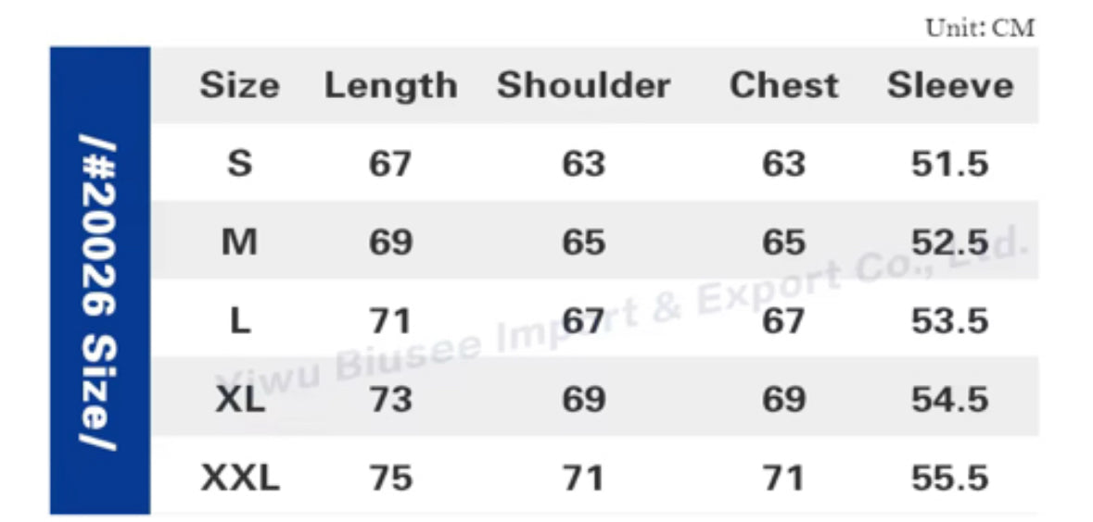1093x522 pixels.
Task: Click the blue #20026 Size sidebar label
Action: [99, 281]
